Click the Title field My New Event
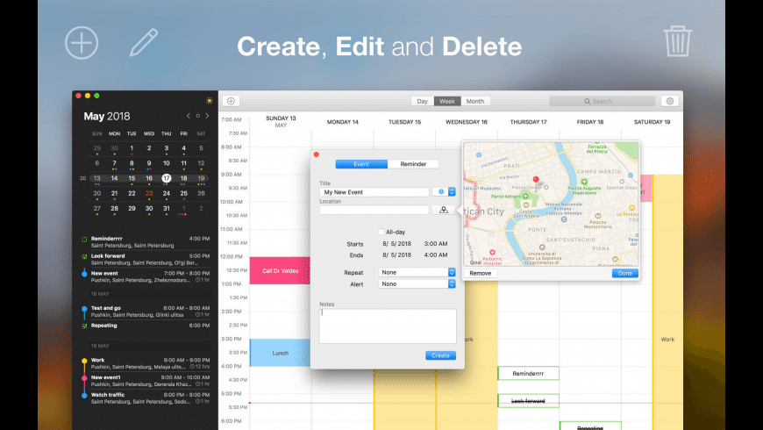The height and width of the screenshot is (430, 763). 374,192
